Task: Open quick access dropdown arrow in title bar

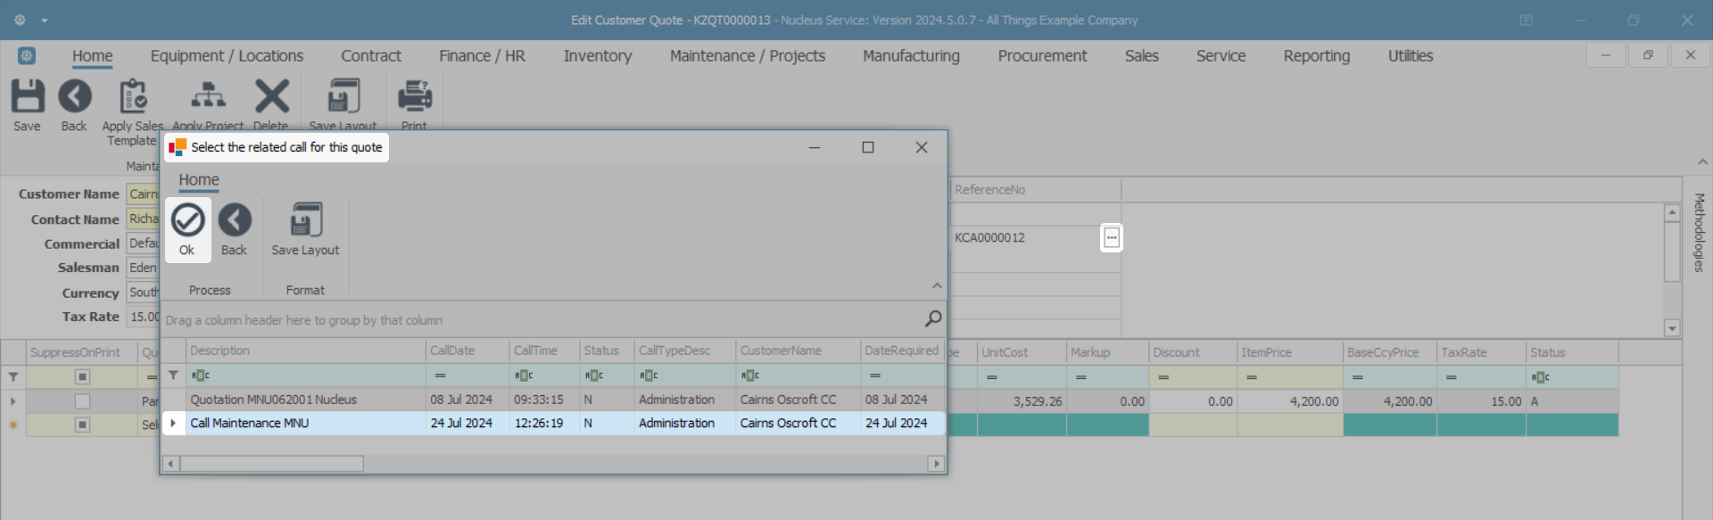Action: (44, 20)
